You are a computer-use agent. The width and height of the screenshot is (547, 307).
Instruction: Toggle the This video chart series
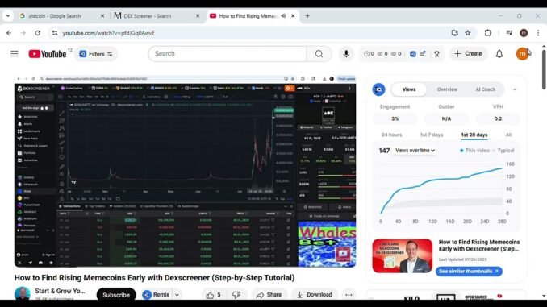click(474, 151)
